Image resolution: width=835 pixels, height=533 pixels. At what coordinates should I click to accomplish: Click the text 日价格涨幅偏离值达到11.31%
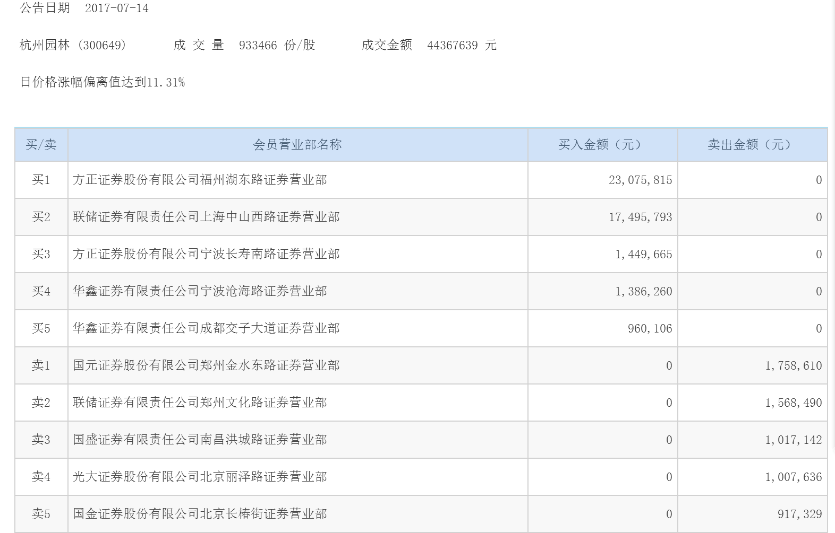pyautogui.click(x=103, y=82)
